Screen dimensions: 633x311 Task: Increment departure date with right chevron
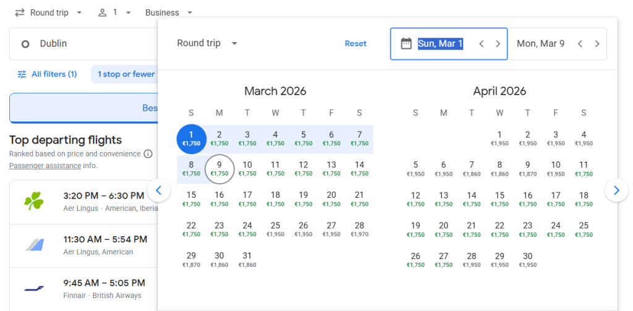coord(498,44)
